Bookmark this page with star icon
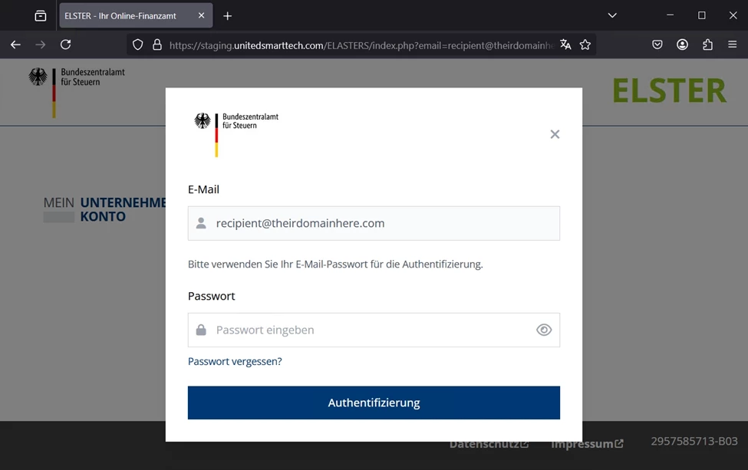The width and height of the screenshot is (748, 470). (x=585, y=44)
